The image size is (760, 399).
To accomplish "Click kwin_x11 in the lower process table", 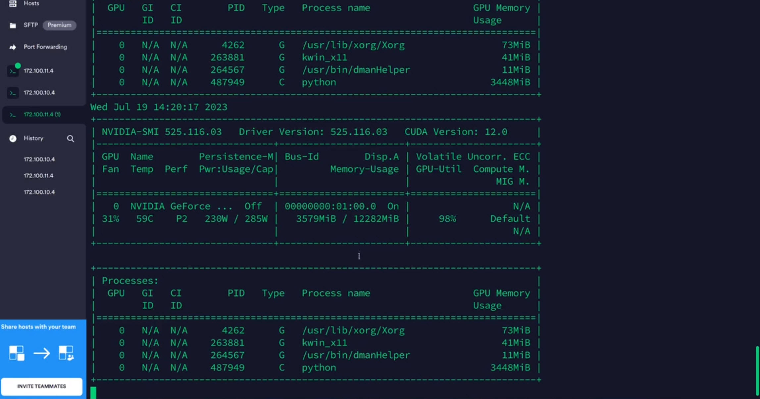I will 325,343.
